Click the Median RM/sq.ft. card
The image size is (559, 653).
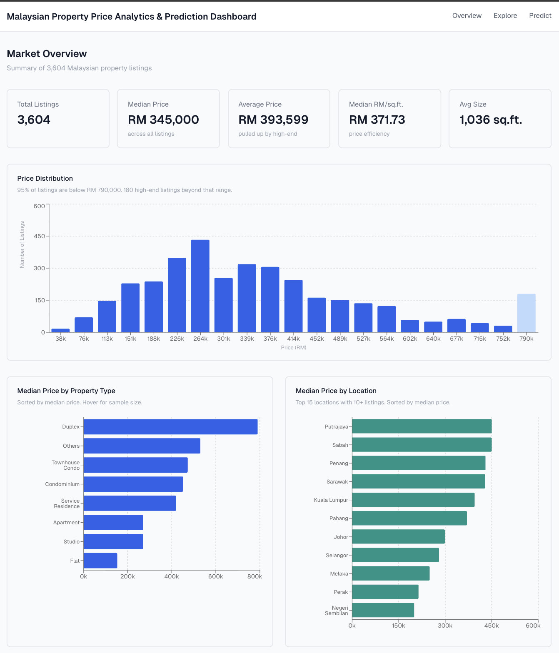pos(389,119)
